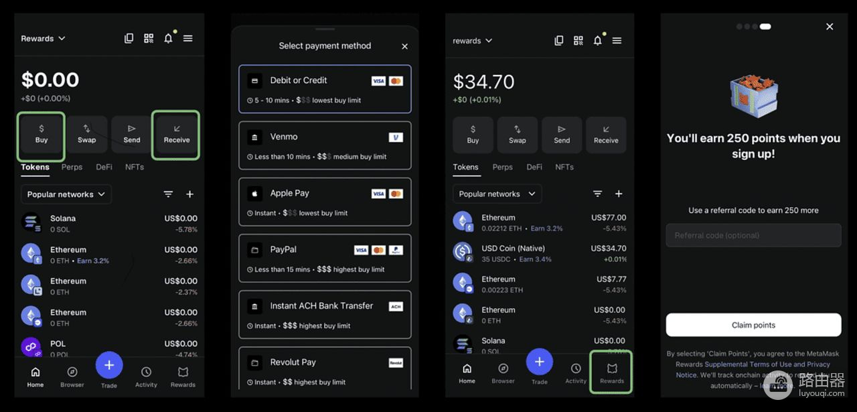The width and height of the screenshot is (857, 412).
Task: Open Popular networks dropdown in $0.00 wallet
Action: (66, 194)
